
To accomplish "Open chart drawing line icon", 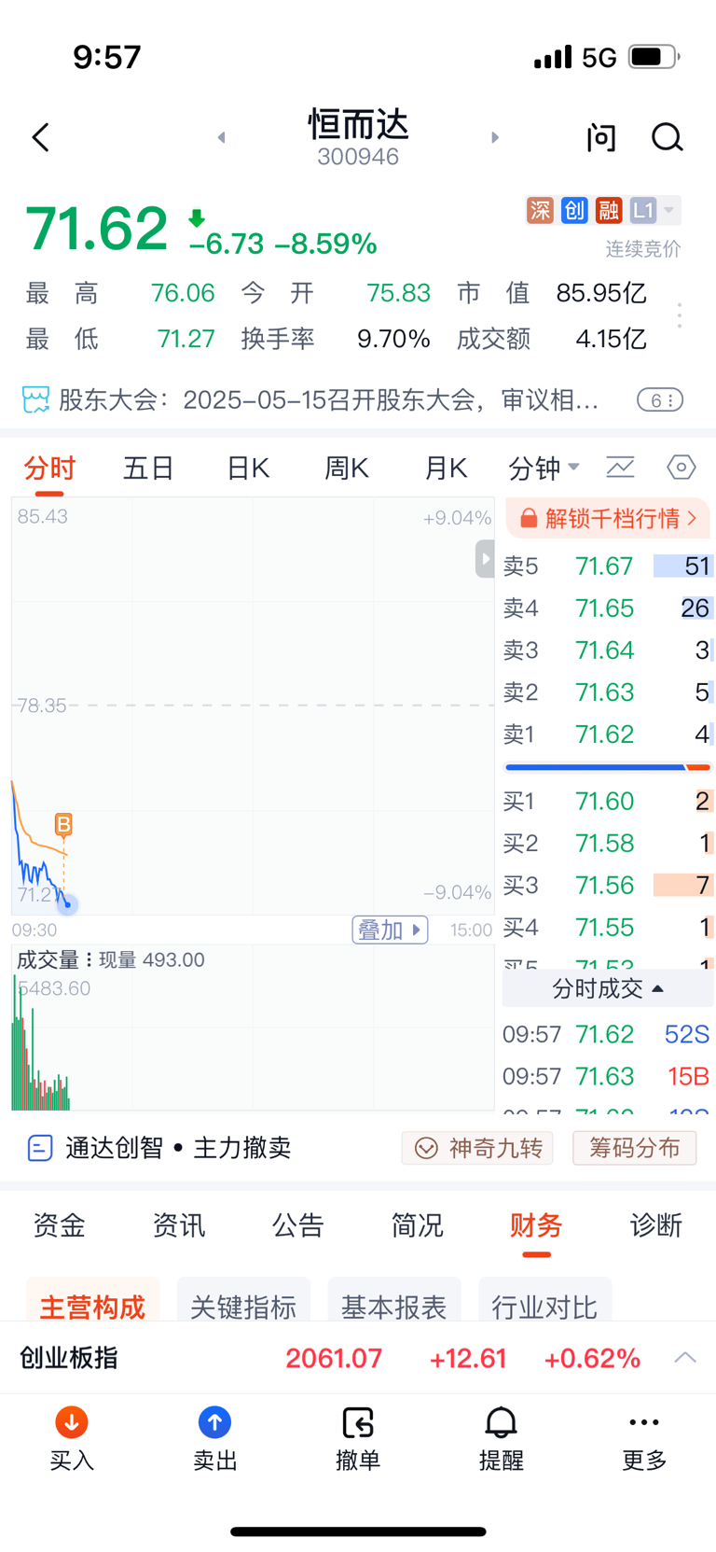I will (x=620, y=467).
